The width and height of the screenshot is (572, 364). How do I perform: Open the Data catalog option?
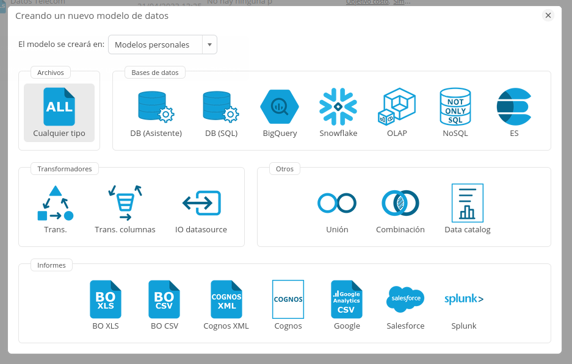click(468, 204)
